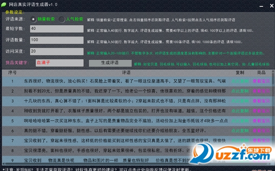Select review text beginning 宝贝收到了，穿起来很性感
Image resolution: width=275 pixels, height=171 pixels.
tap(125, 140)
